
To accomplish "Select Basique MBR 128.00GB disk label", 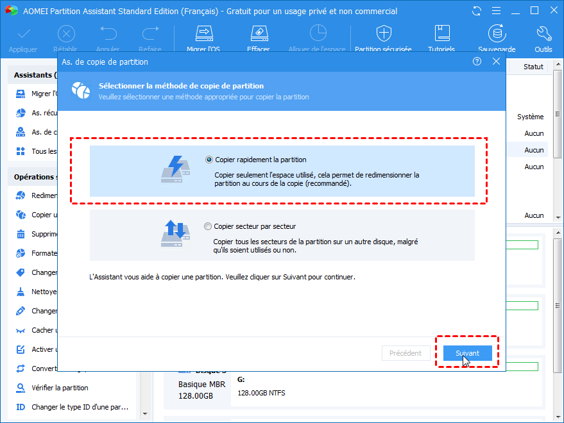I will click(x=201, y=390).
